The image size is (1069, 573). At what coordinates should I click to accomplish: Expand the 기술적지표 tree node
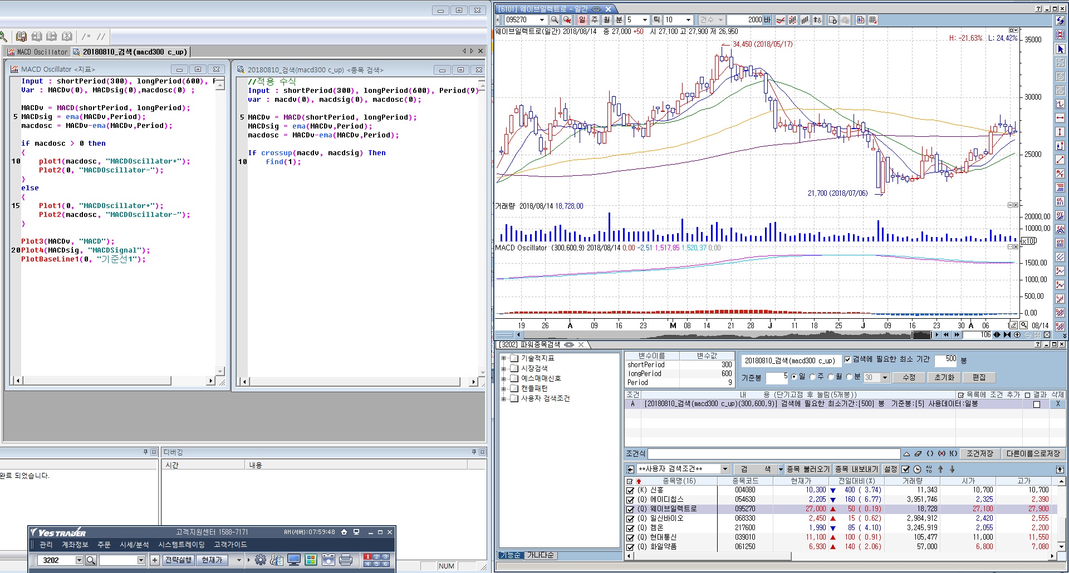click(x=503, y=359)
